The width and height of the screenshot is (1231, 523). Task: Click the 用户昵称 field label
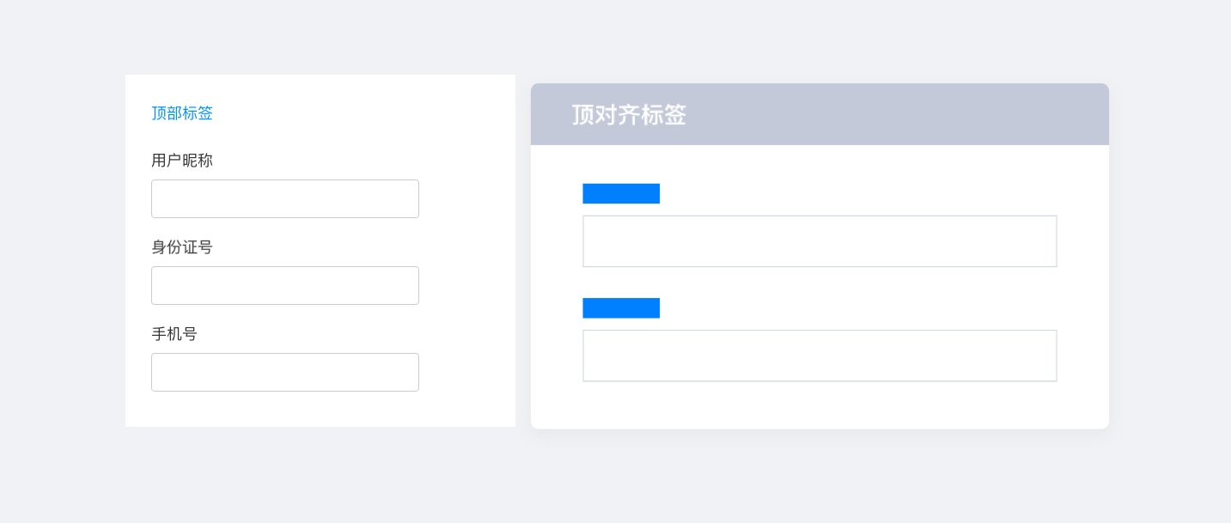coord(182,161)
